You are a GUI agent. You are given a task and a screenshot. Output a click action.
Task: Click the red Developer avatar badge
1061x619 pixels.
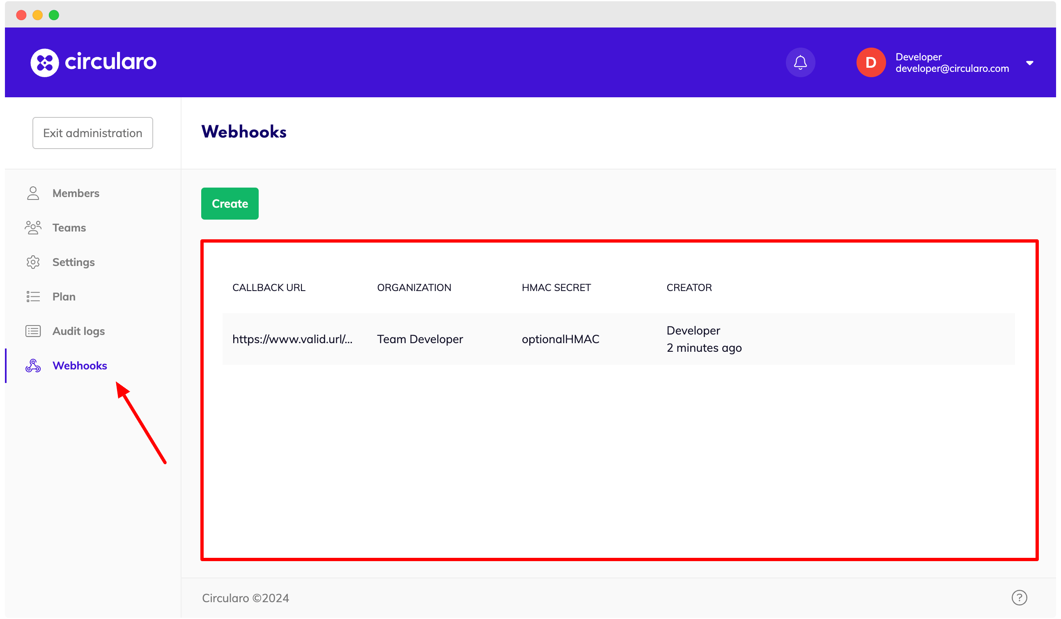(x=871, y=62)
